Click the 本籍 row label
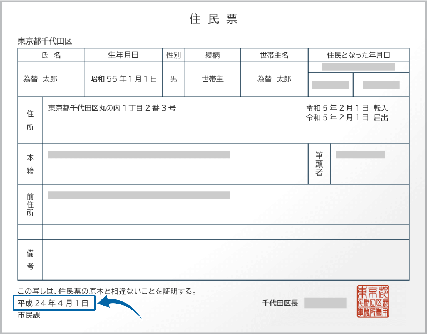This screenshot has height=334, width=427. [30, 164]
